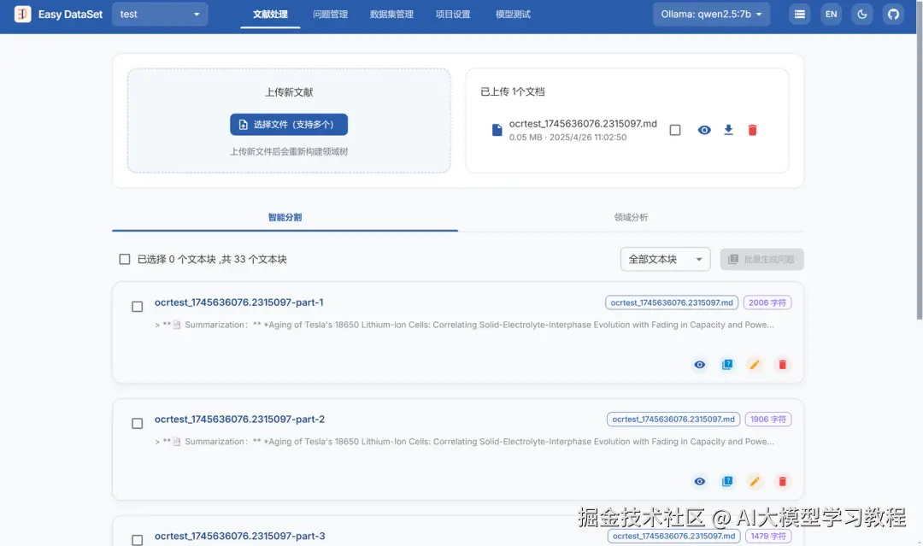Screen dimensions: 923x546
Task: Expand the Ollama: qwen2.5:7b model dropdown
Action: (x=711, y=15)
